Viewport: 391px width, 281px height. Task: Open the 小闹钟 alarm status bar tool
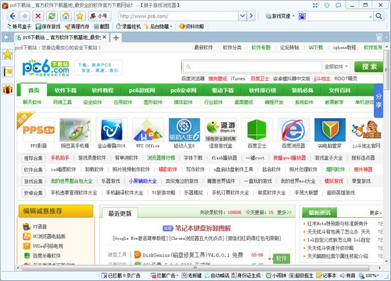pos(276,275)
